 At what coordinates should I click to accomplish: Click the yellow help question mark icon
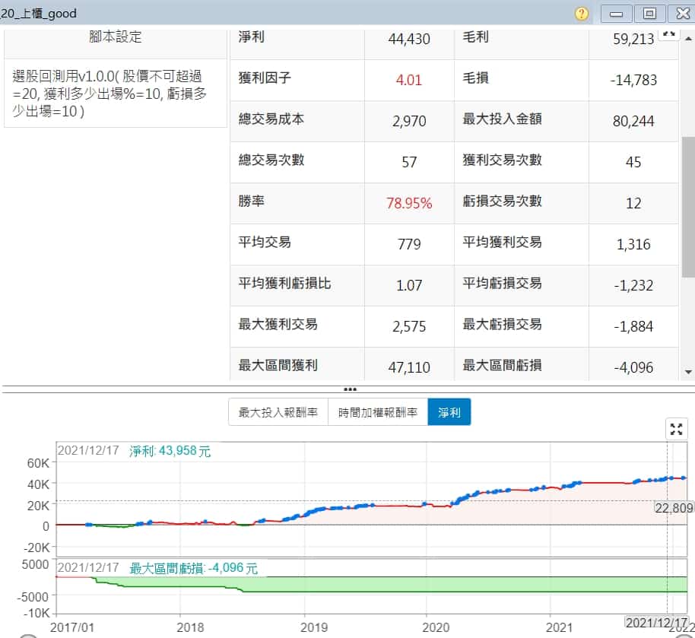coord(582,14)
